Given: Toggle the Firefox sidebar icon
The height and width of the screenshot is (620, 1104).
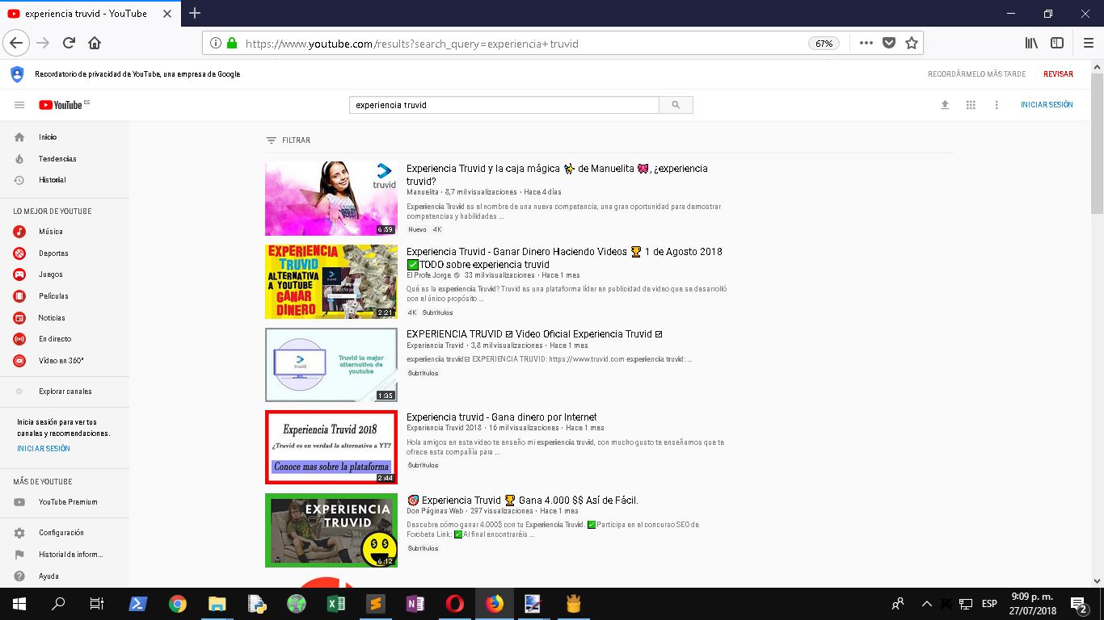Looking at the screenshot, I should (1057, 43).
